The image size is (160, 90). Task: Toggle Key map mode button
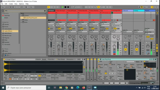point(144,7)
